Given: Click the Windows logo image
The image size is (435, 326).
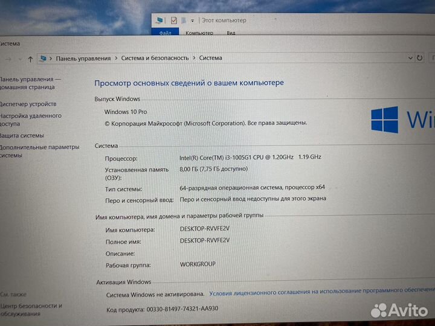Looking at the screenshot, I should tap(384, 120).
